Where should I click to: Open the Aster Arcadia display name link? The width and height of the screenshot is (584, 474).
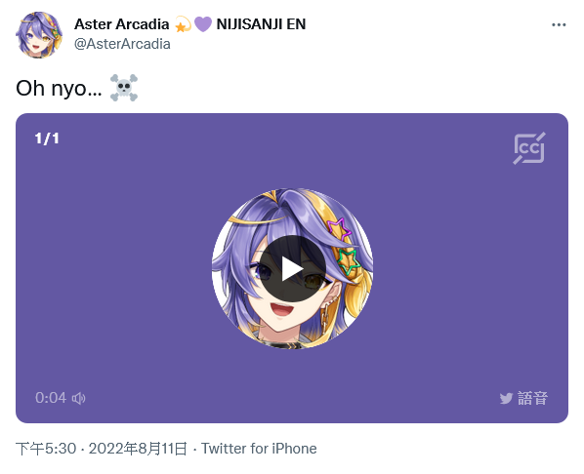(x=122, y=24)
